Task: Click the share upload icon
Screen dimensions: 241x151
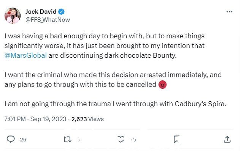Action: tap(227, 139)
